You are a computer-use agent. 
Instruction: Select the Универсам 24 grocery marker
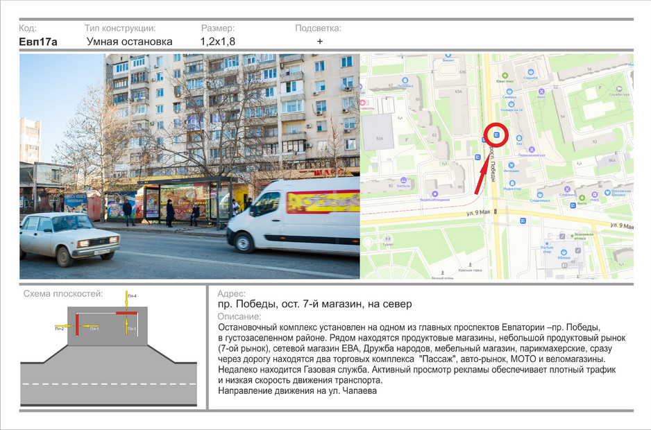(x=511, y=105)
